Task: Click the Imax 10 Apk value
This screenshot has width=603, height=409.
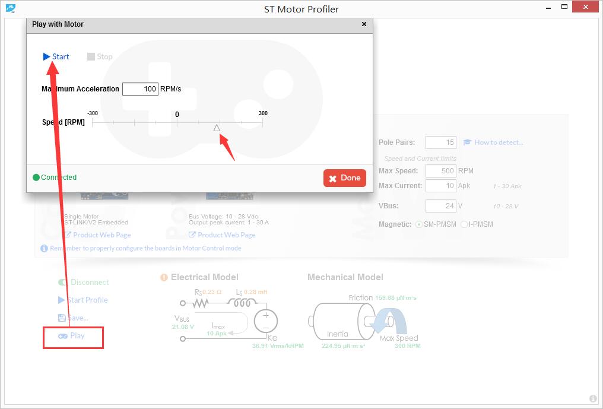Action: tap(217, 333)
